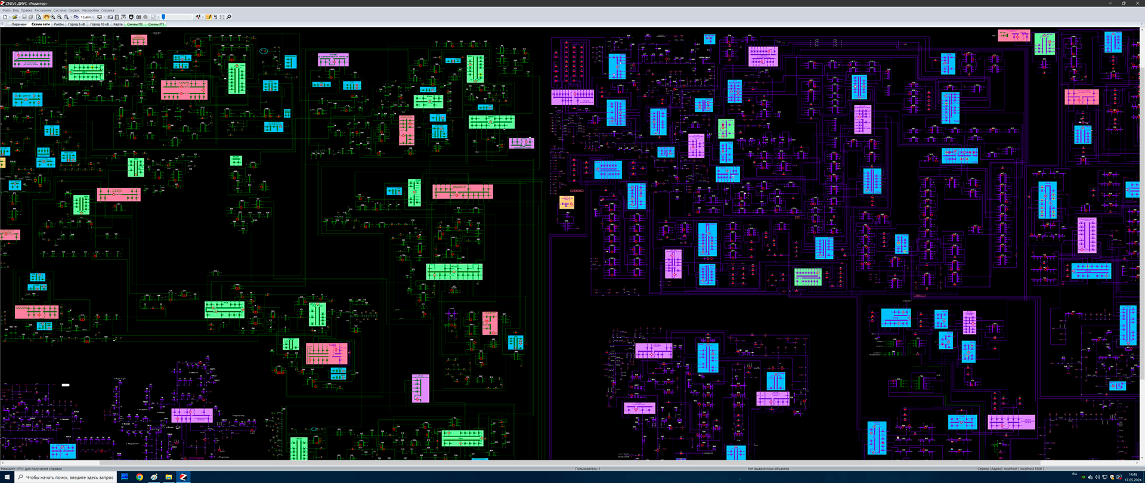Open the print preview icon

pyautogui.click(x=39, y=17)
